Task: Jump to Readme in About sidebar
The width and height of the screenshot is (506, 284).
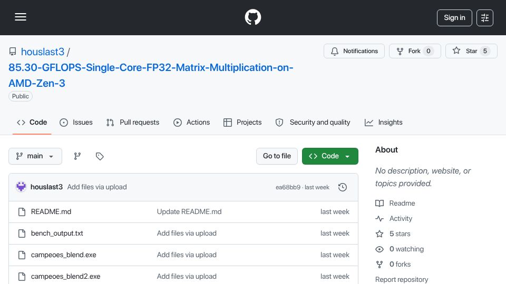Action: (x=395, y=204)
